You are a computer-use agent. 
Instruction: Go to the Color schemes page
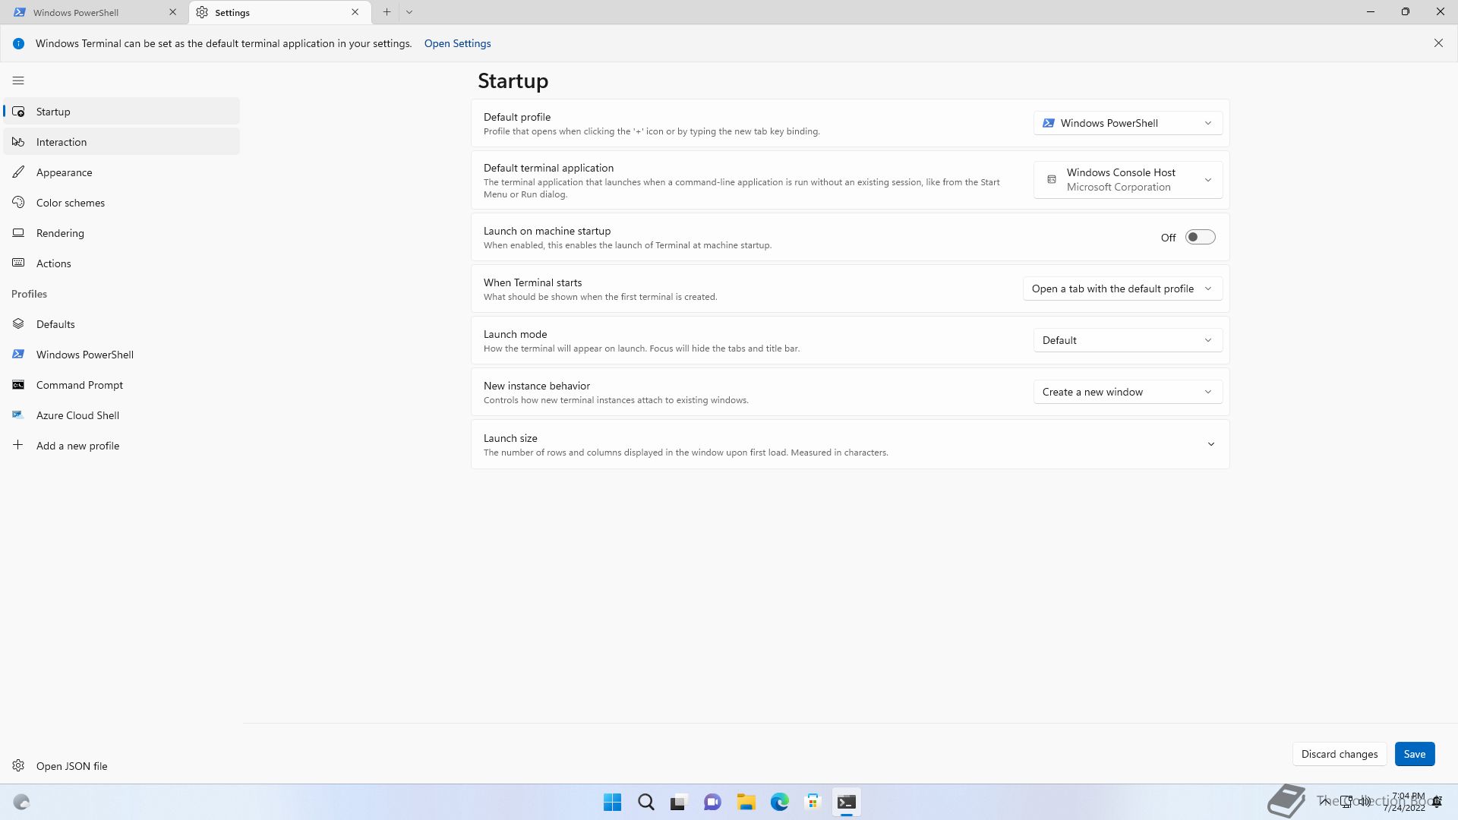(121, 203)
